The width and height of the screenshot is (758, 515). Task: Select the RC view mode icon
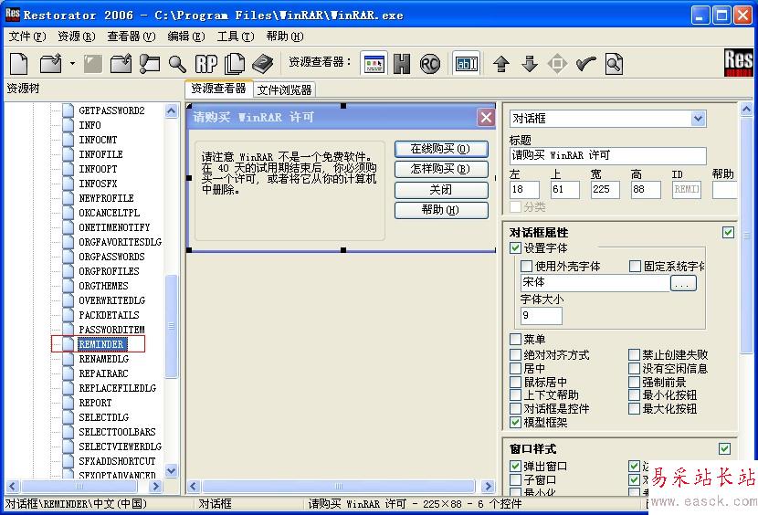(x=430, y=63)
